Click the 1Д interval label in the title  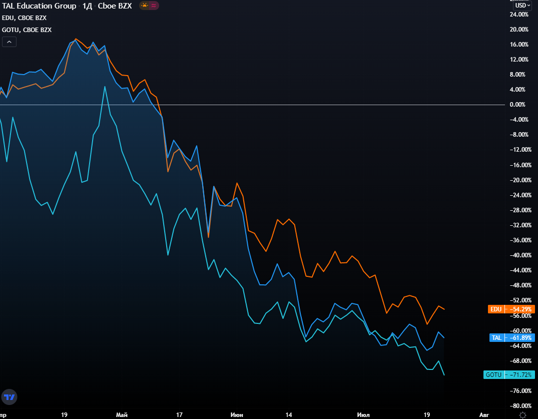(87, 6)
